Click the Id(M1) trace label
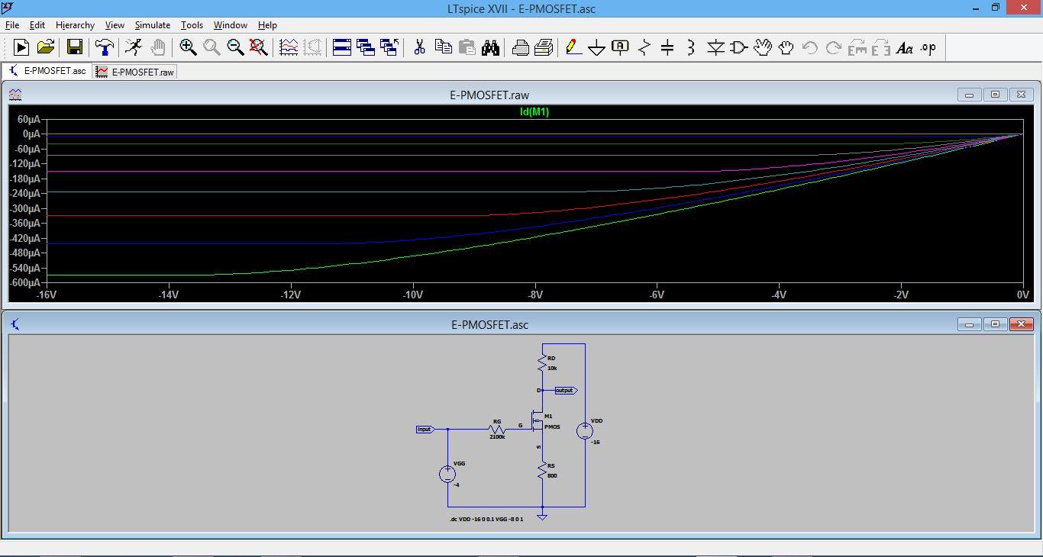The image size is (1043, 557). point(534,112)
